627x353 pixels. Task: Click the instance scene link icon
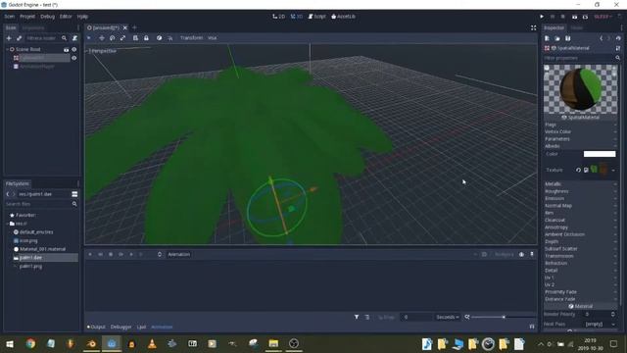pos(19,38)
